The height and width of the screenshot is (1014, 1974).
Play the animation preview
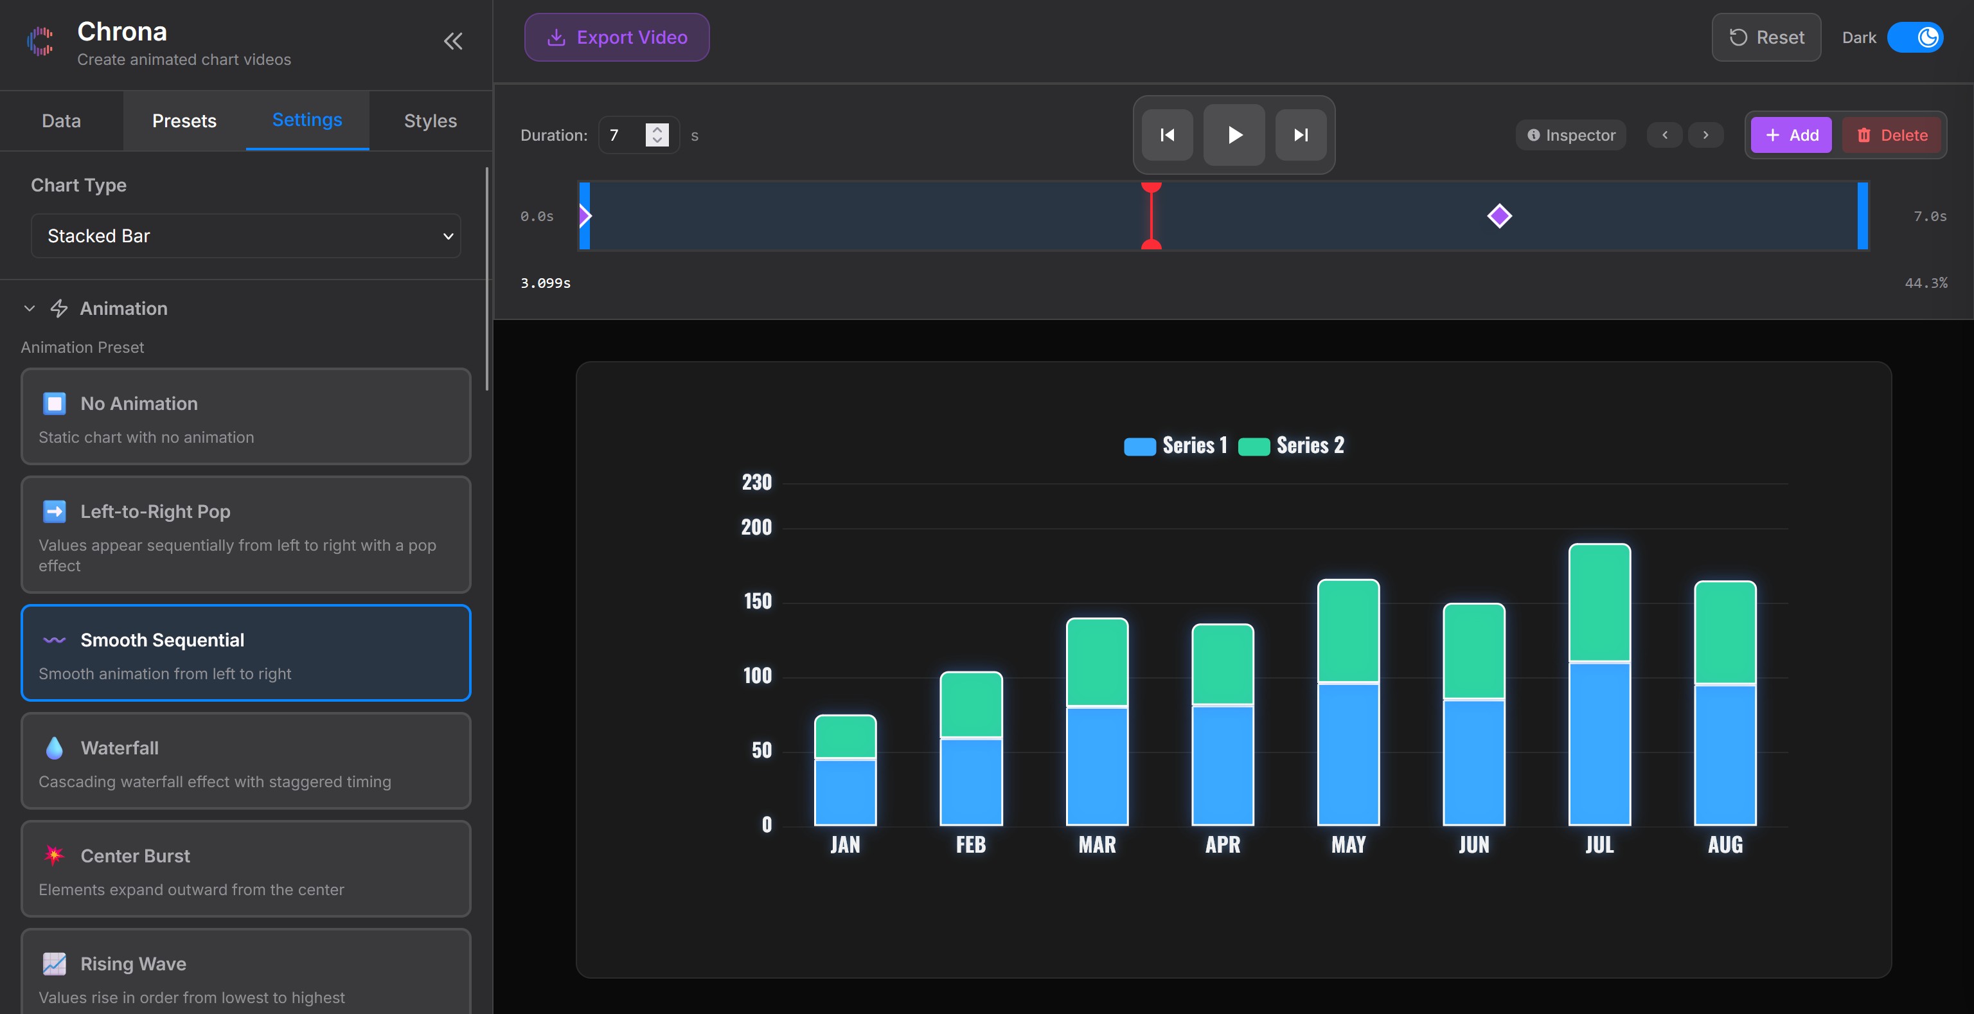click(x=1234, y=135)
